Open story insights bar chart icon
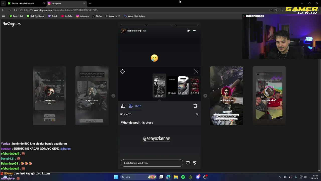The image size is (321, 181). 123,106
